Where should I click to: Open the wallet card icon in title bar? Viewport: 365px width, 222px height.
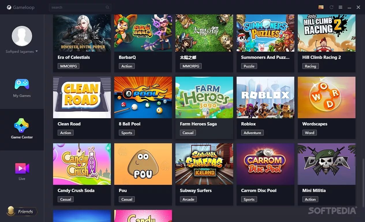321,7
